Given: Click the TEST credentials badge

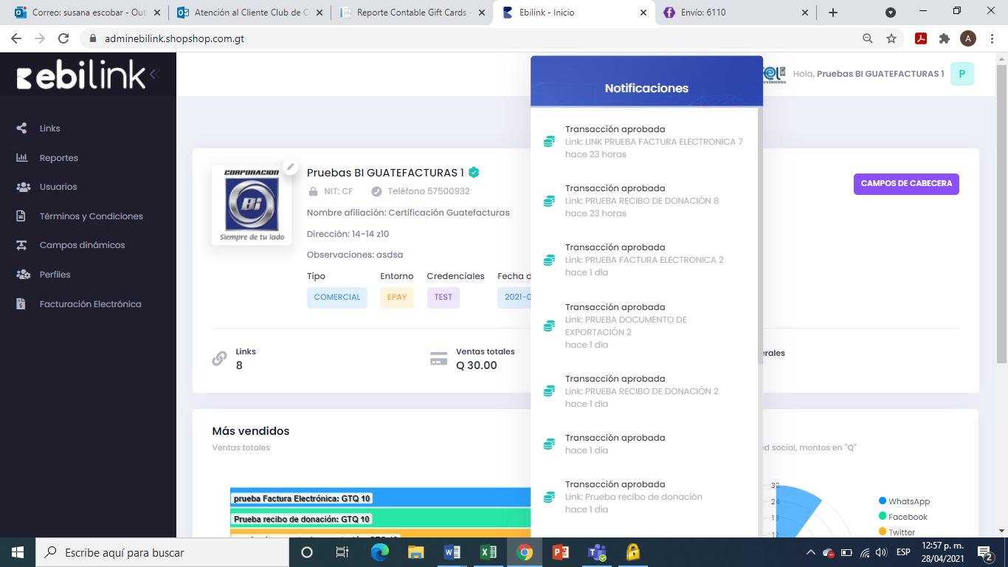Looking at the screenshot, I should [443, 298].
